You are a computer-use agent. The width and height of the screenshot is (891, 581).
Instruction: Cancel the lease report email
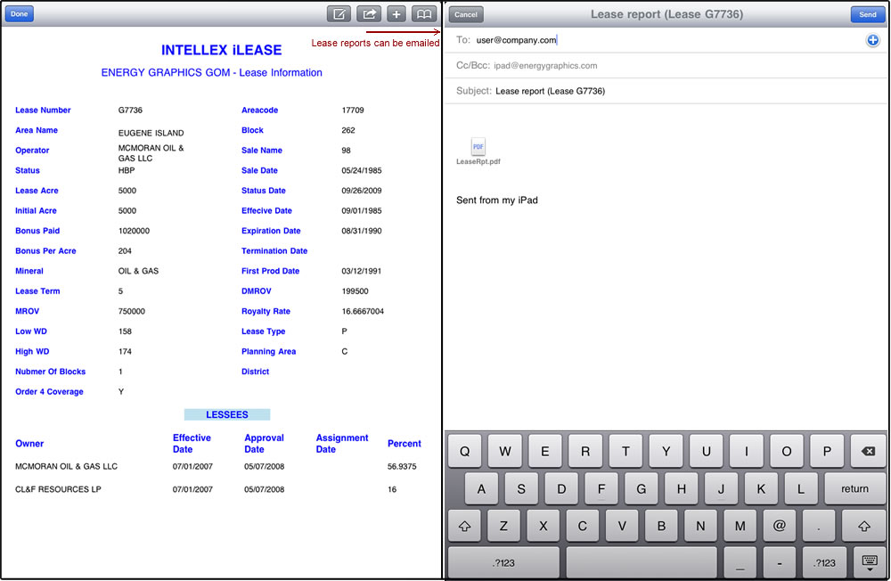(466, 14)
